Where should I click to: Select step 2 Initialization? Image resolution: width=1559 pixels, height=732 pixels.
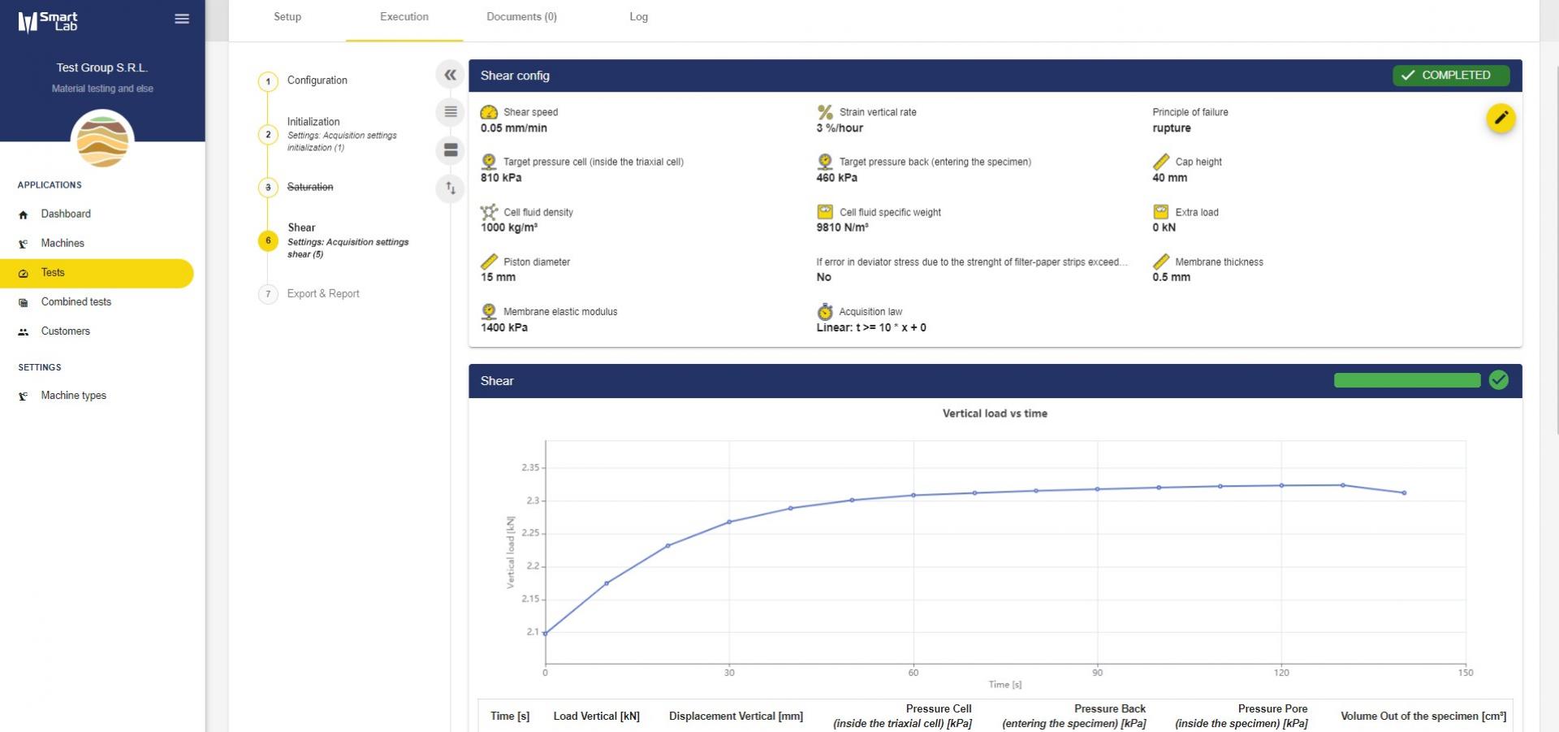click(313, 122)
